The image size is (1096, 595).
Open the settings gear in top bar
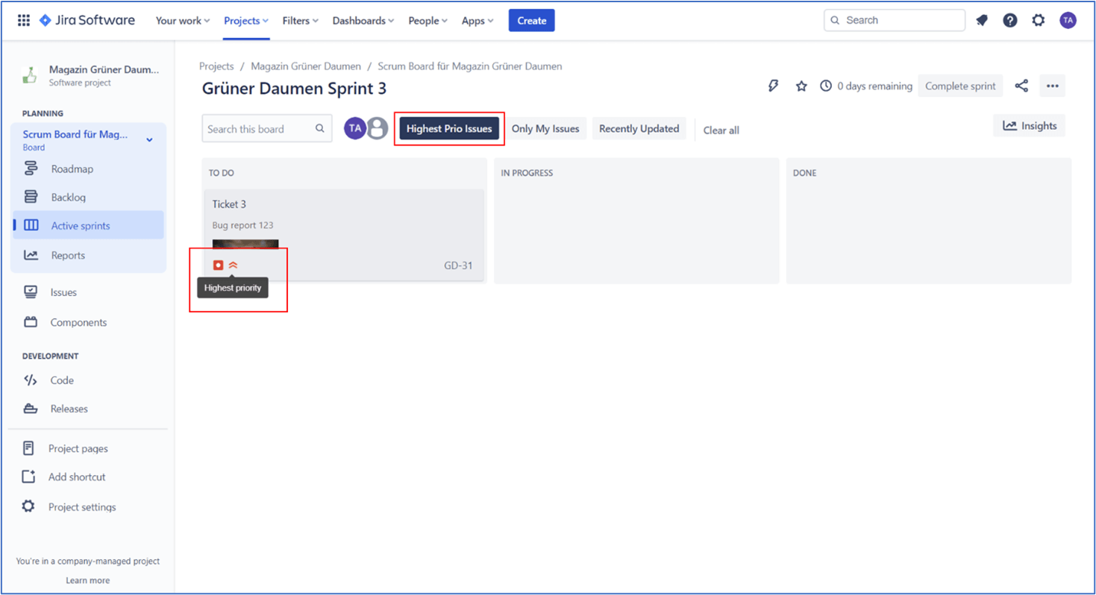click(x=1039, y=21)
